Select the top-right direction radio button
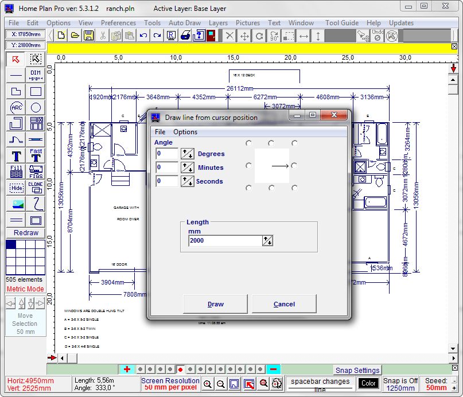The image size is (463, 397). click(x=294, y=143)
